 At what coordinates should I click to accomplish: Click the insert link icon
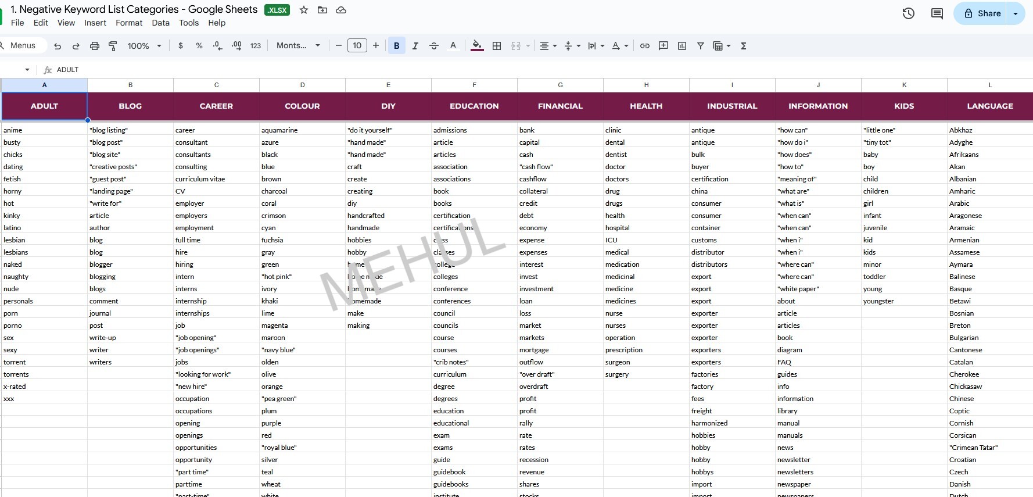coord(645,46)
